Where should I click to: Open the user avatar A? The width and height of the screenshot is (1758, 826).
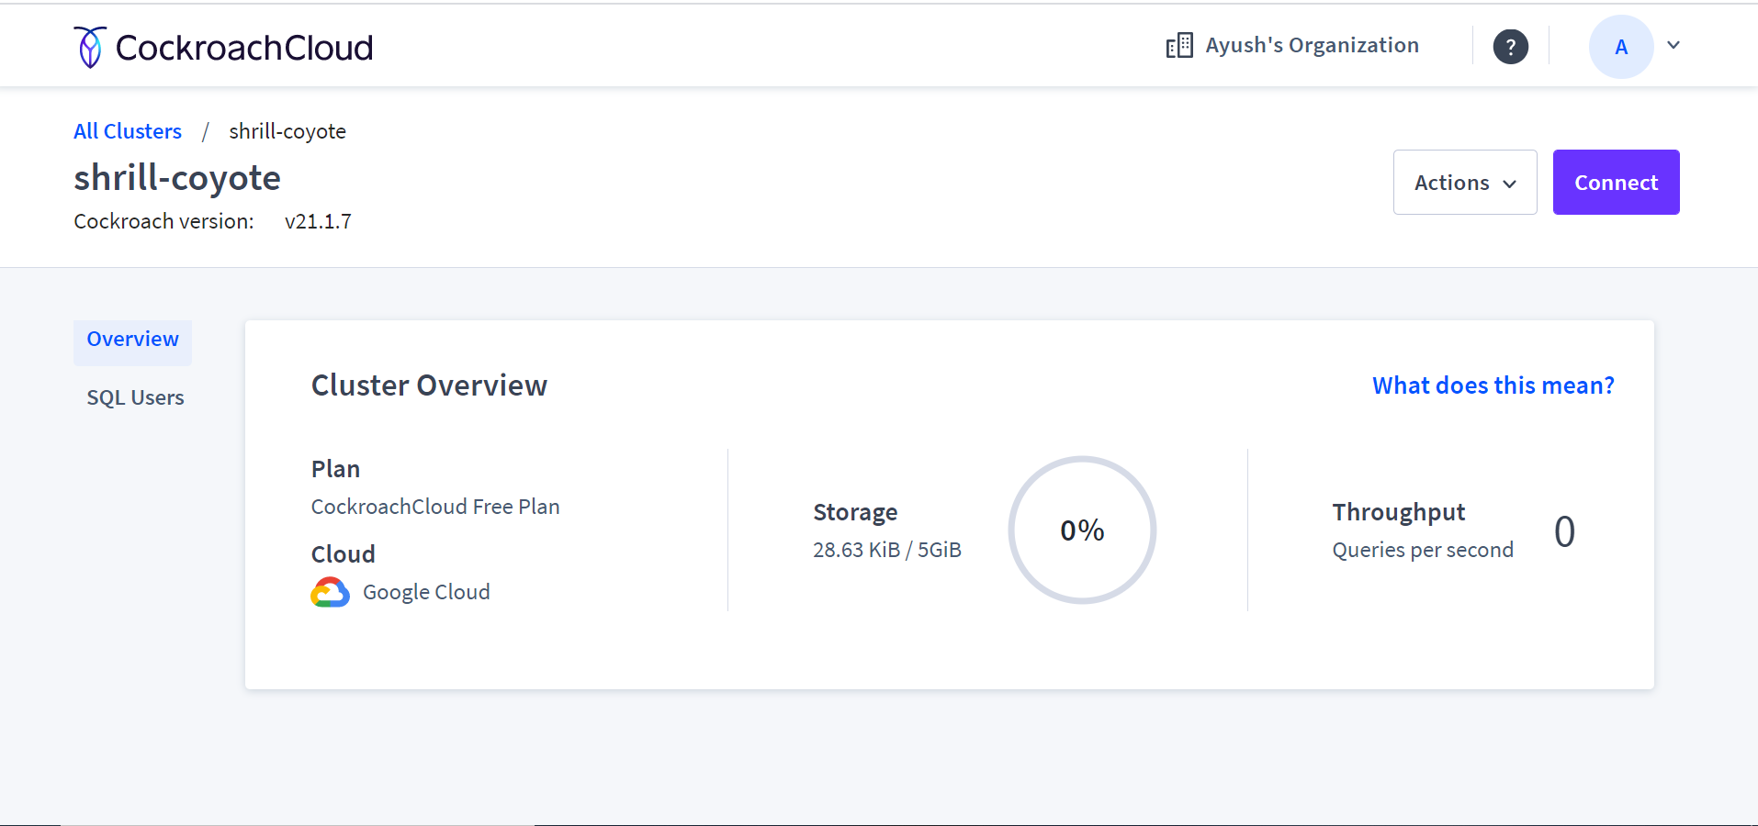point(1621,47)
